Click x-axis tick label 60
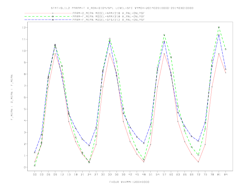246x190 pixels. pos(171,174)
